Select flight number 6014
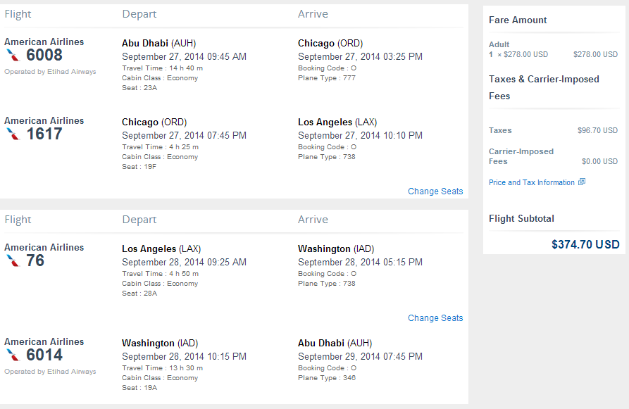This screenshot has width=629, height=409. (x=44, y=355)
